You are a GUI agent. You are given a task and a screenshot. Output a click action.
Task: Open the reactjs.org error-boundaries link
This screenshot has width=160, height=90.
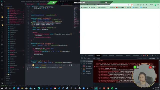pyautogui.click(x=114, y=65)
